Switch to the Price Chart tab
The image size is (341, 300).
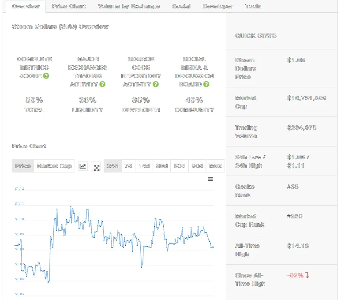69,6
